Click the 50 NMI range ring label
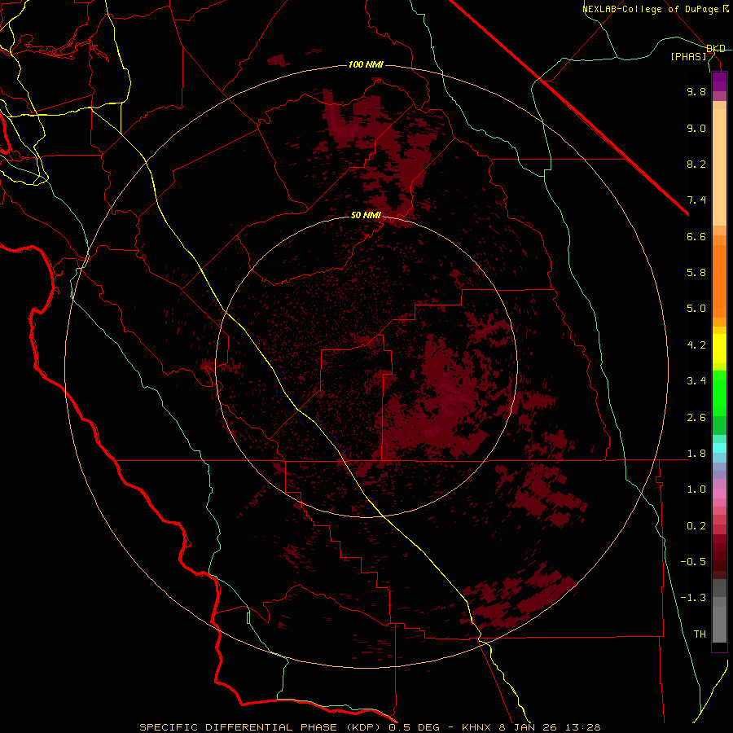The width and height of the screenshot is (733, 733). tap(366, 215)
